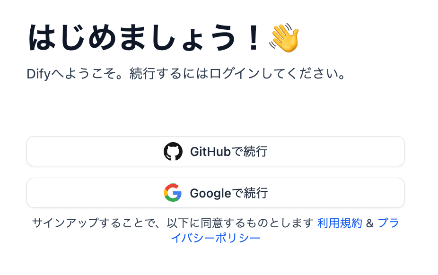This screenshot has height=275, width=438.
Task: Click the GitHub octocat logo icon
Action: tap(173, 152)
